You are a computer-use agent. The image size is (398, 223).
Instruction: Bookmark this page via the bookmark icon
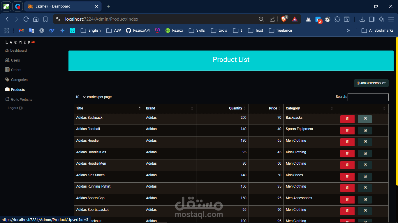(45, 19)
